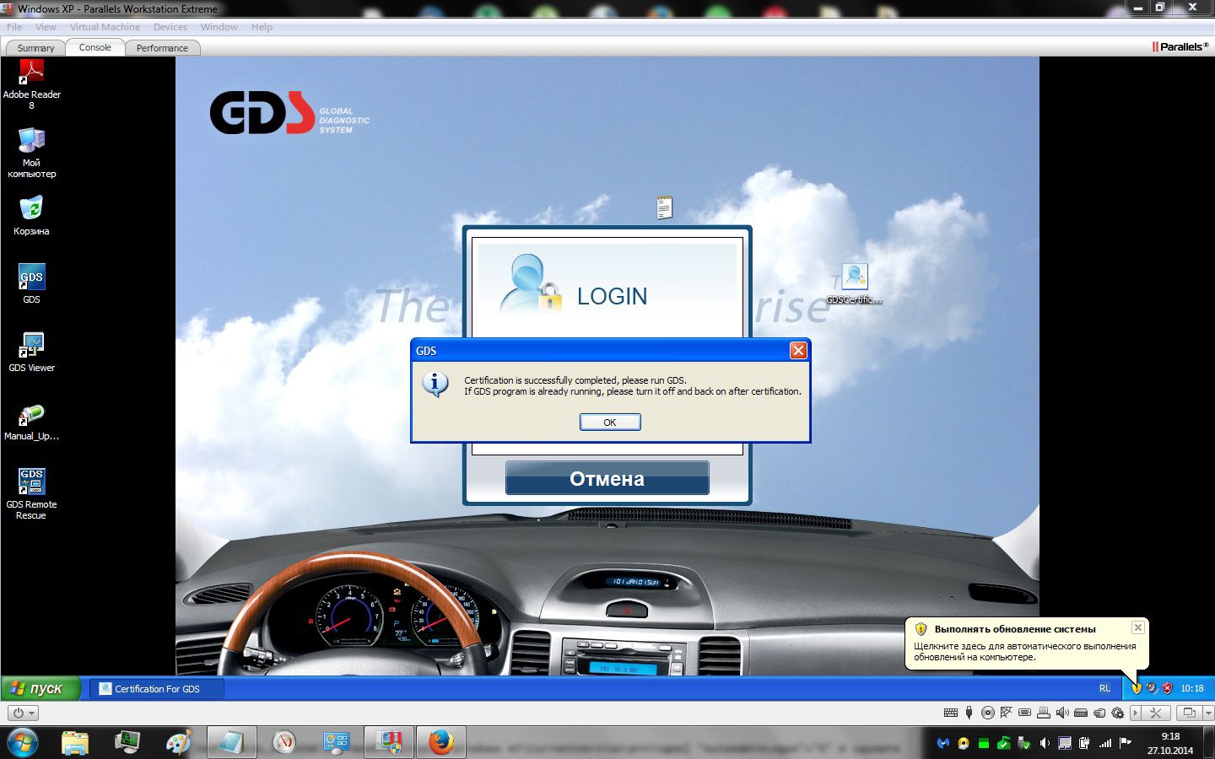Click the printer icon in Parallels status bar
The height and width of the screenshot is (759, 1215).
(1044, 713)
